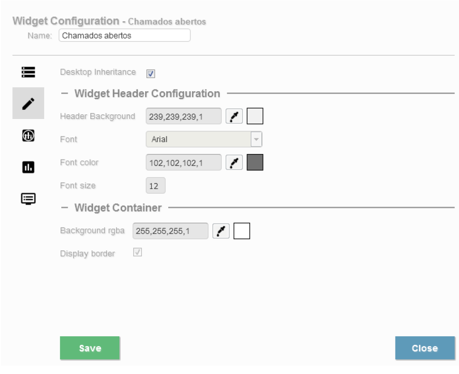Click the white Background rgba swatch
The width and height of the screenshot is (459, 374).
[241, 231]
